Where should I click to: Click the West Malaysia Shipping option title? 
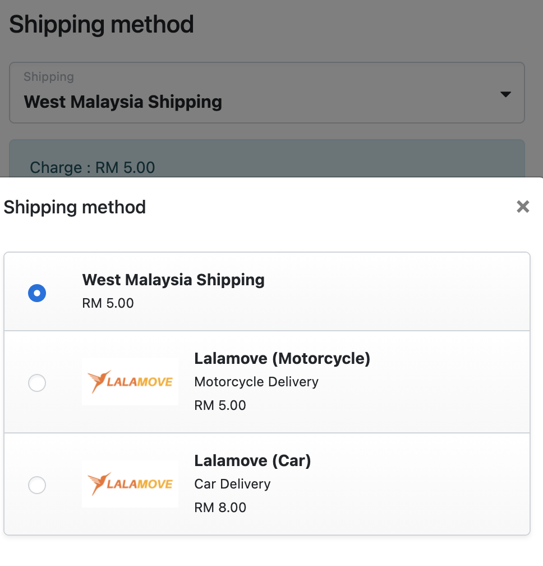(173, 280)
